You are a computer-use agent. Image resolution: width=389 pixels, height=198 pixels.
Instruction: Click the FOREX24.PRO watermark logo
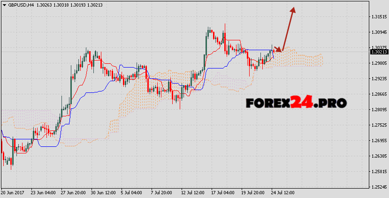pos(296,102)
